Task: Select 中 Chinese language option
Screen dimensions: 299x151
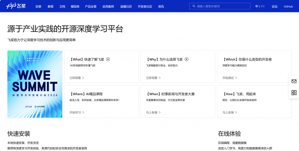Action: (257, 6)
